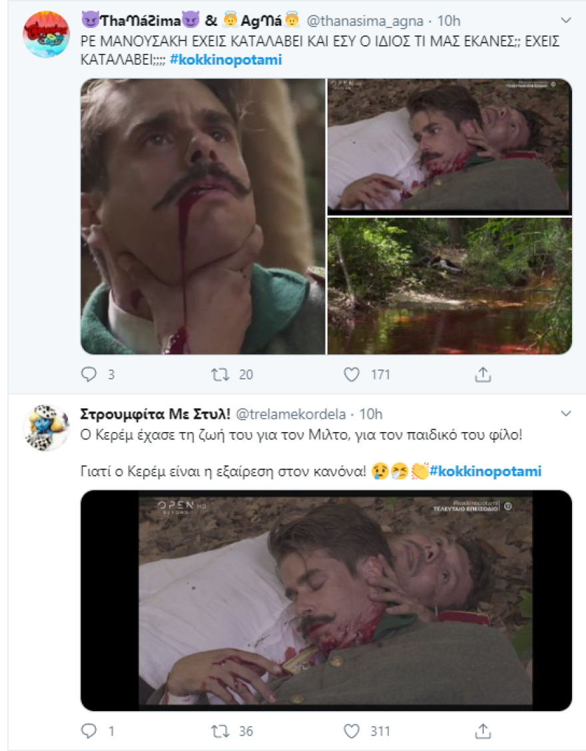Image resolution: width=586 pixels, height=751 pixels.
Task: Click the Smurfette profile avatar
Action: coord(47,427)
